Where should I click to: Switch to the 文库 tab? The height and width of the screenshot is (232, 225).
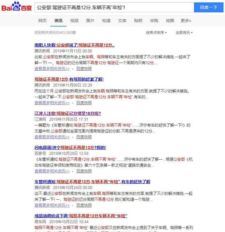pyautogui.click(x=122, y=20)
